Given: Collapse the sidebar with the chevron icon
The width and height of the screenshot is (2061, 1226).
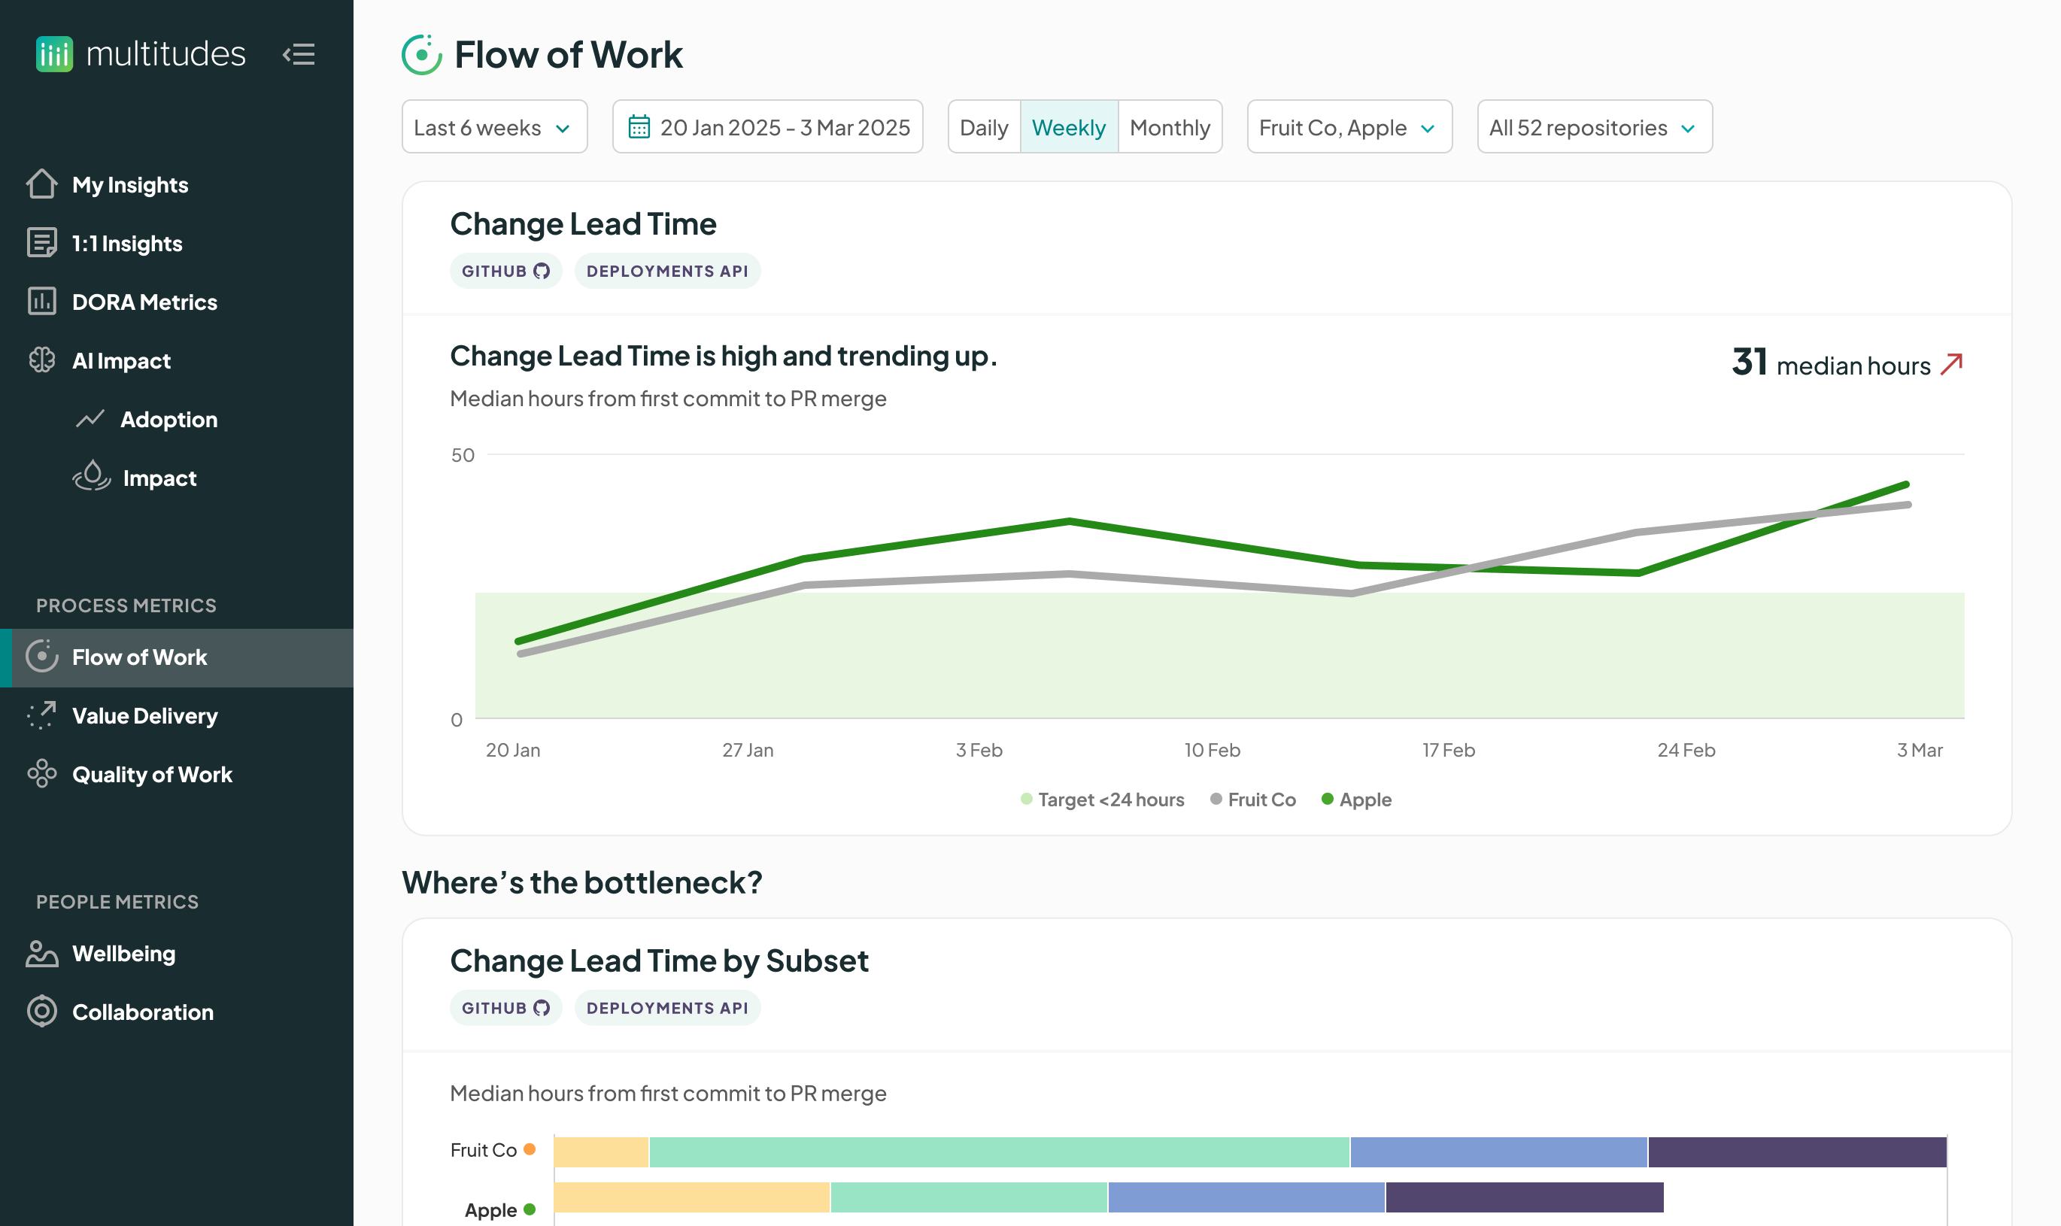Looking at the screenshot, I should (x=299, y=54).
